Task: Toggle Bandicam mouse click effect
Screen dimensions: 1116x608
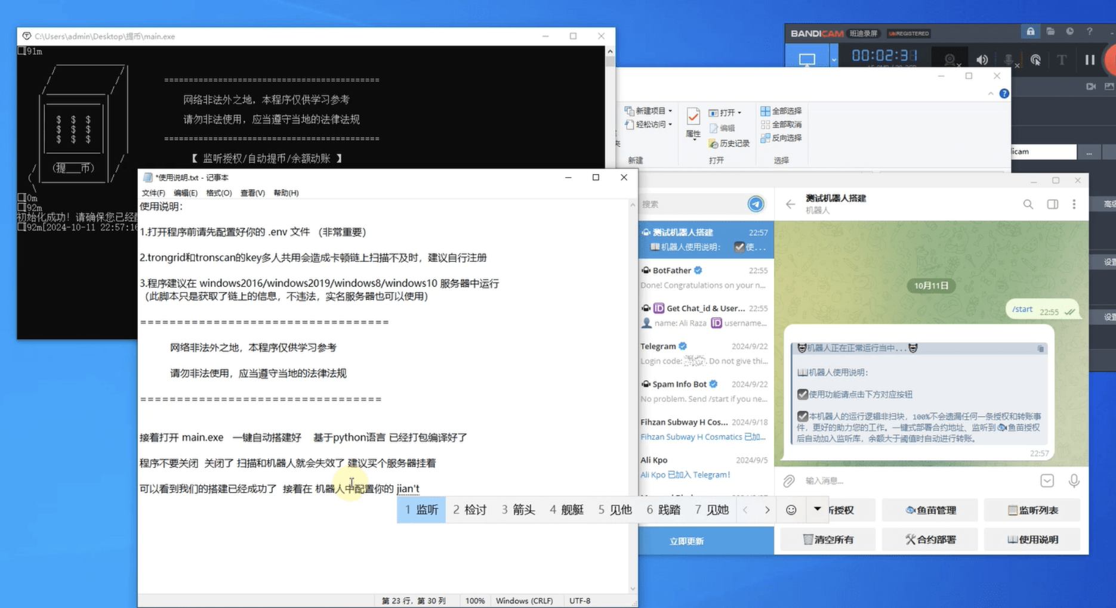Action: [1035, 59]
